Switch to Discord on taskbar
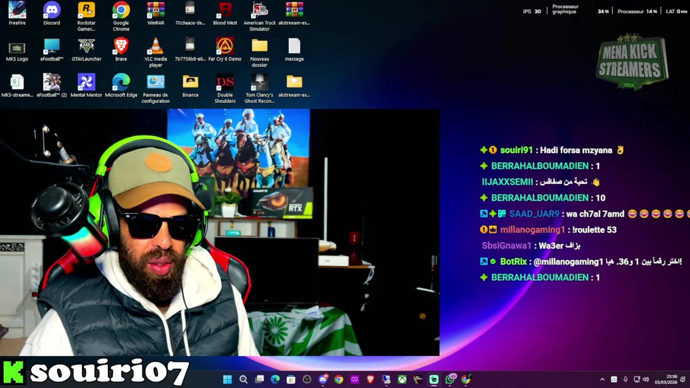 [323, 379]
